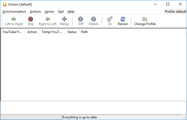187x120 pixels.
Task: Click the Path column header
Action: point(84,32)
